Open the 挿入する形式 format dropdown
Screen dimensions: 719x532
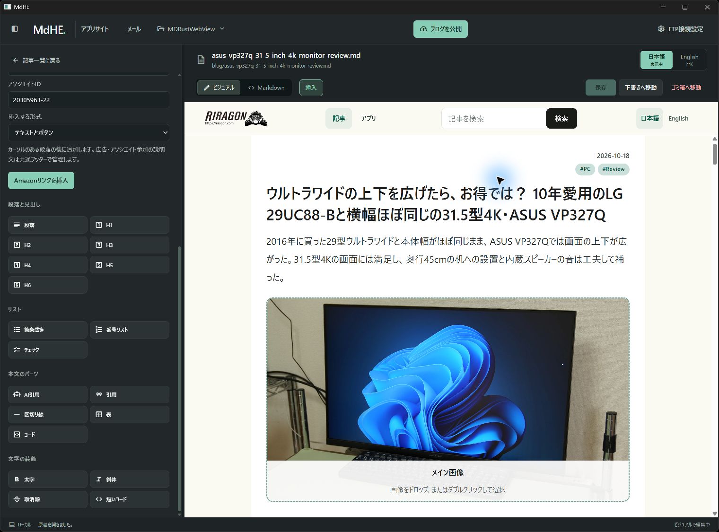pyautogui.click(x=89, y=132)
